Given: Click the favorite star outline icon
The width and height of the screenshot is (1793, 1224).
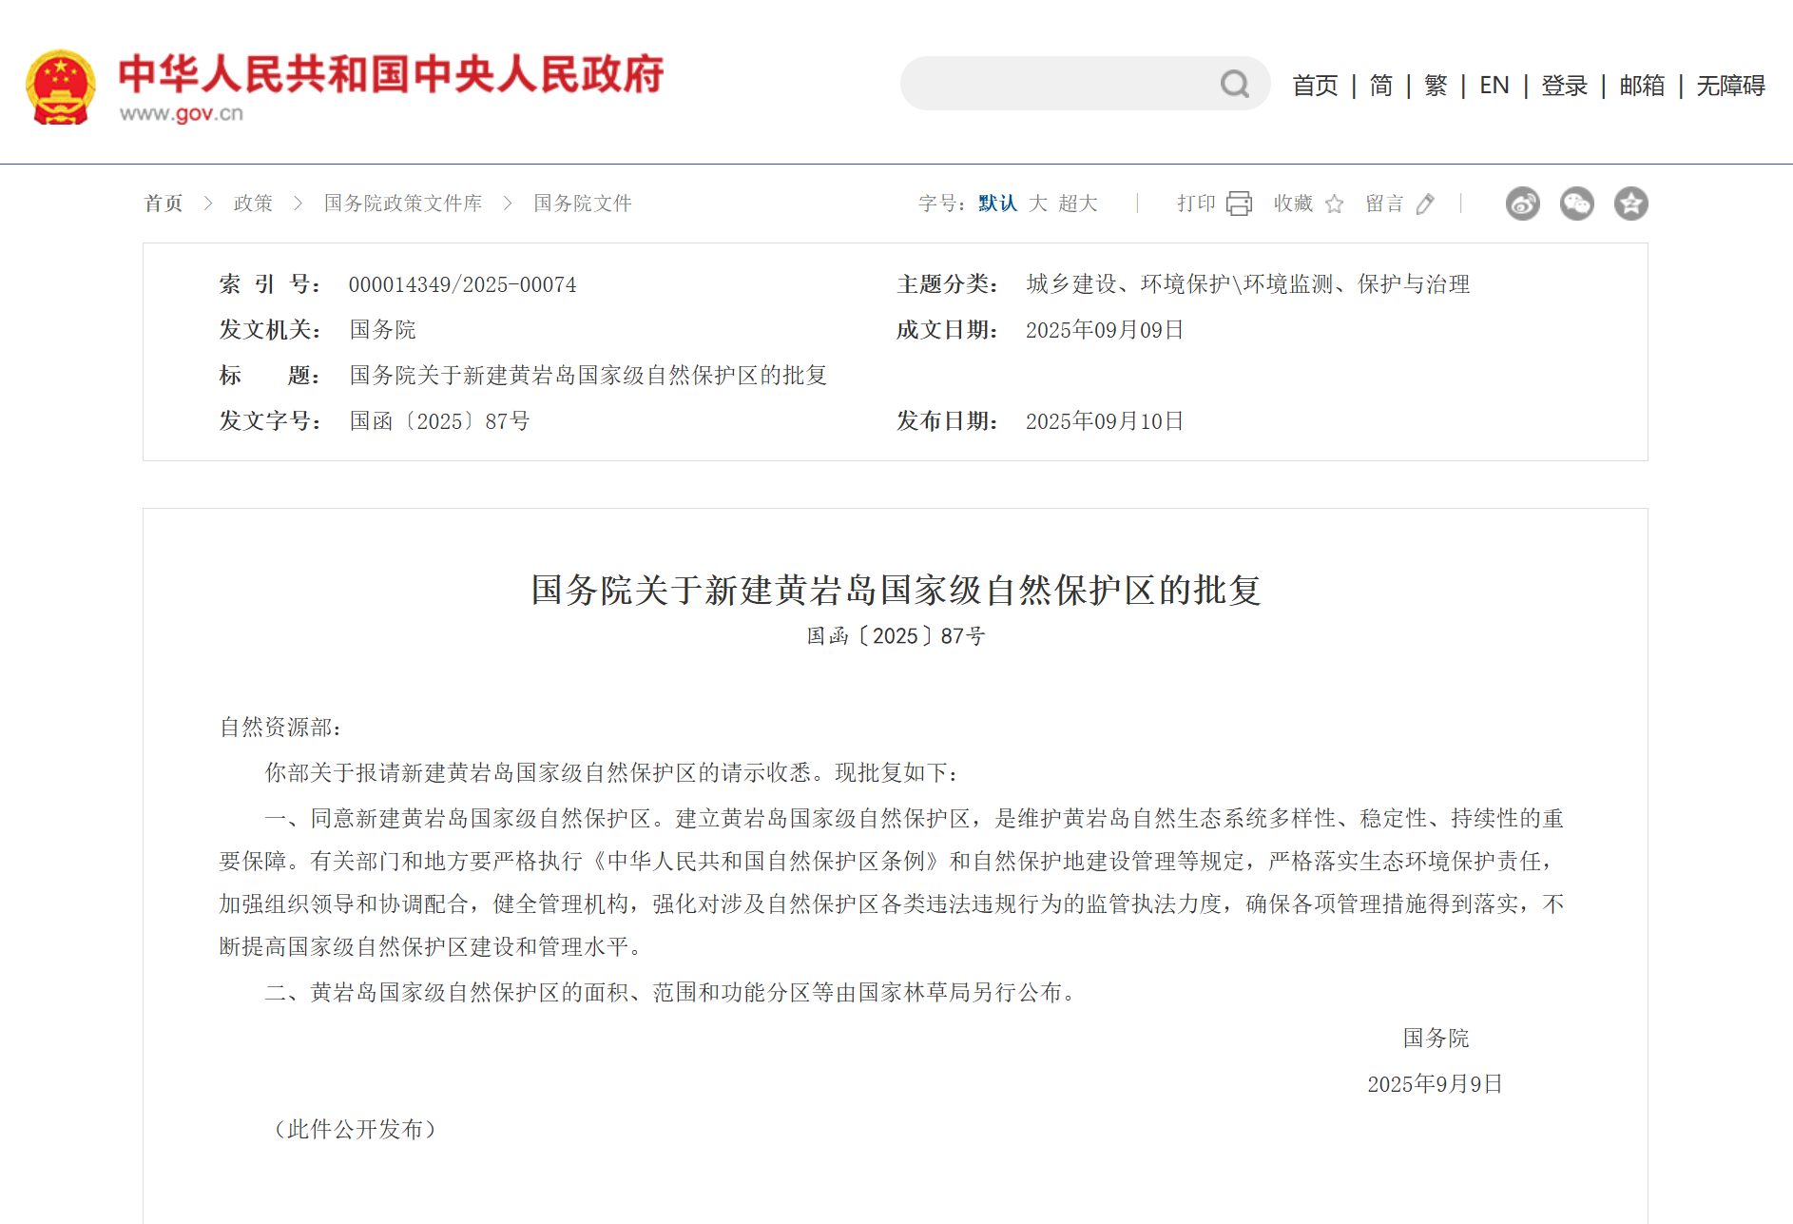Looking at the screenshot, I should coord(1334,204).
